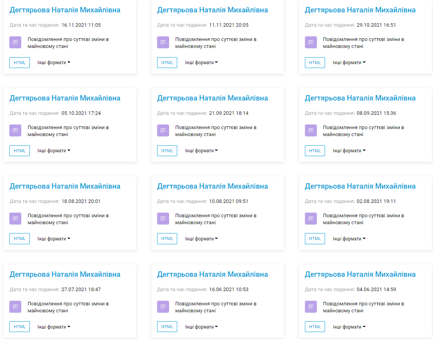Open name link in 27.07.2021 18:47 card

coord(65,274)
